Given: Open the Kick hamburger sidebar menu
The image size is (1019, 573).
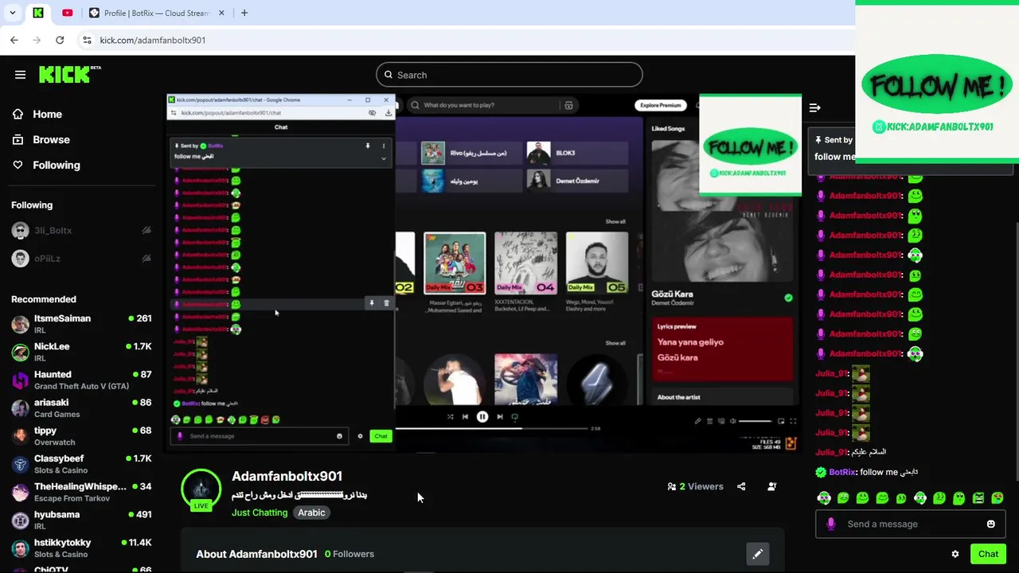Looking at the screenshot, I should click(x=20, y=75).
